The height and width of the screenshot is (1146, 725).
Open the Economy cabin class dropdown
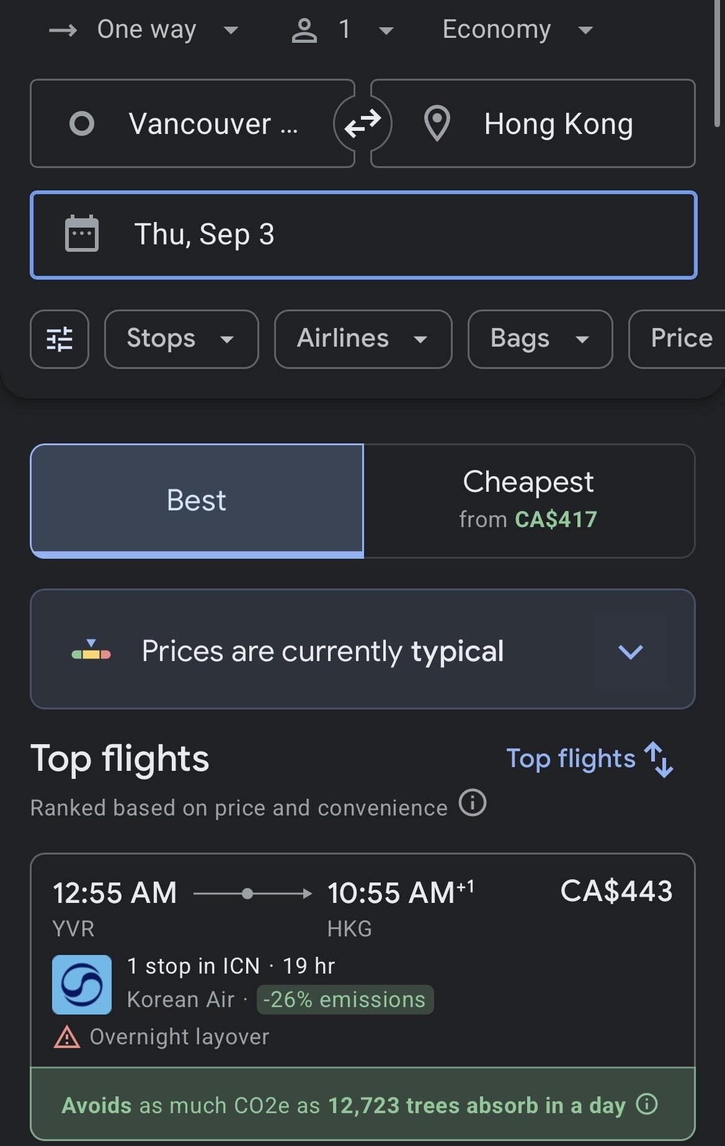pyautogui.click(x=516, y=30)
